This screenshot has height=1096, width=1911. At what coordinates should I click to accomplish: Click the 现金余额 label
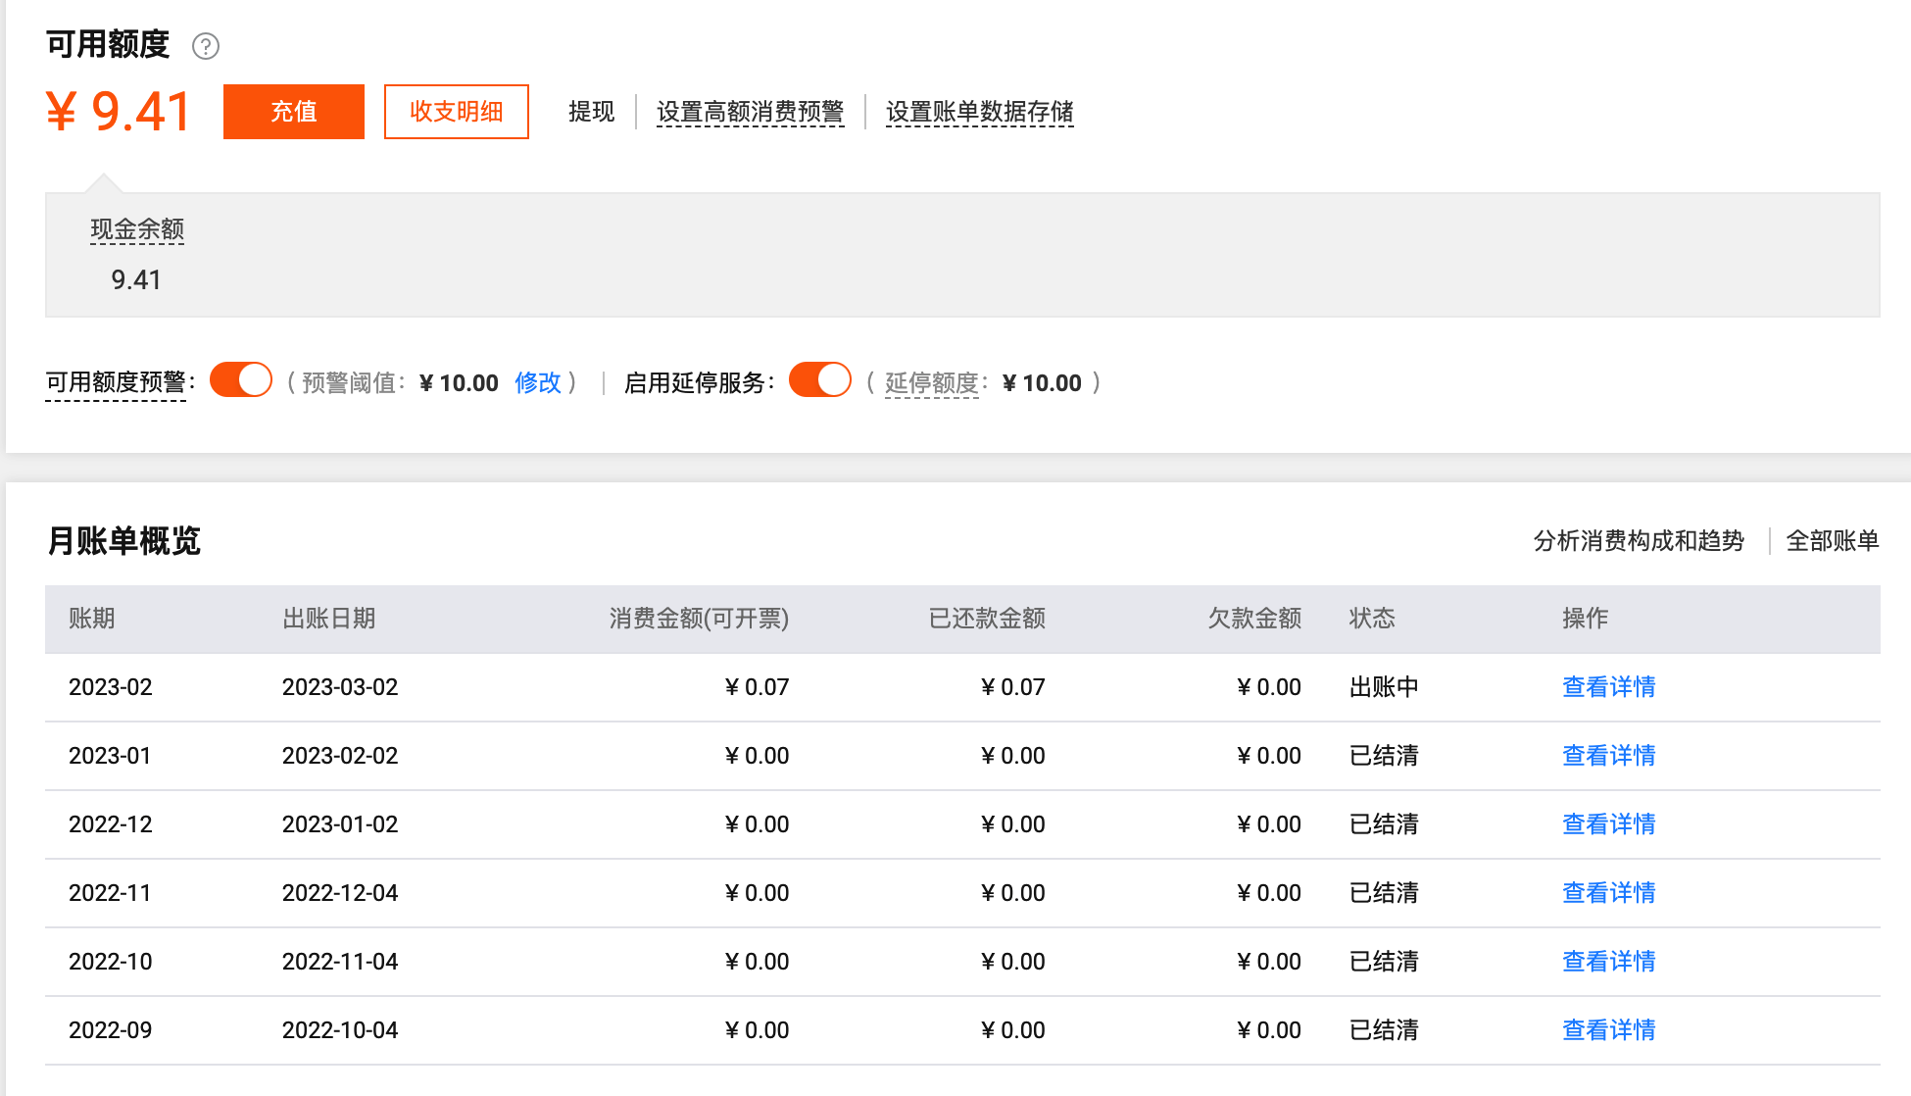137,229
